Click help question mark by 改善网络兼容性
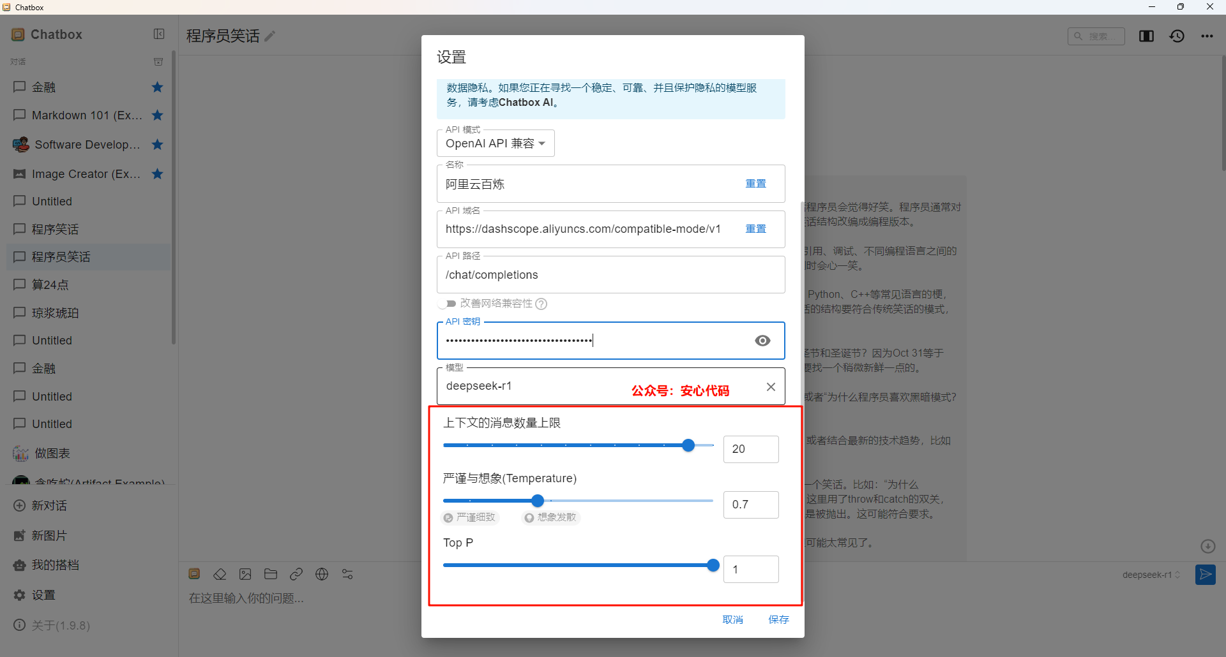1226x657 pixels. point(541,304)
